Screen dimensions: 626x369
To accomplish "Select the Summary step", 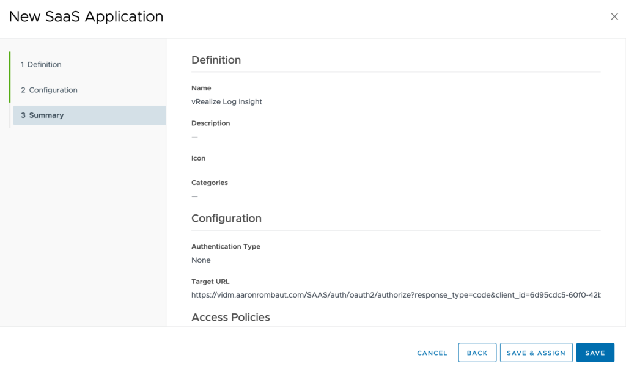I will click(x=42, y=115).
